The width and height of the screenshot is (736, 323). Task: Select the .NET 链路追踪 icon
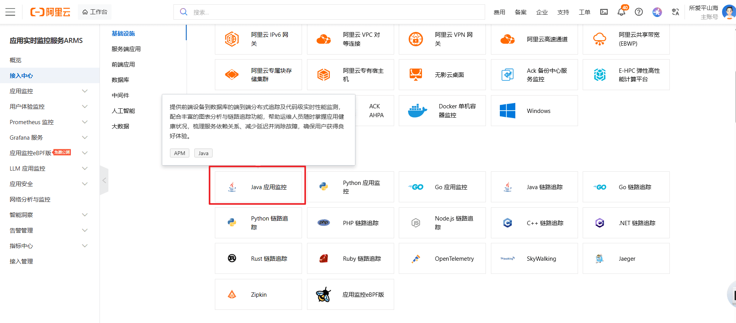click(600, 223)
